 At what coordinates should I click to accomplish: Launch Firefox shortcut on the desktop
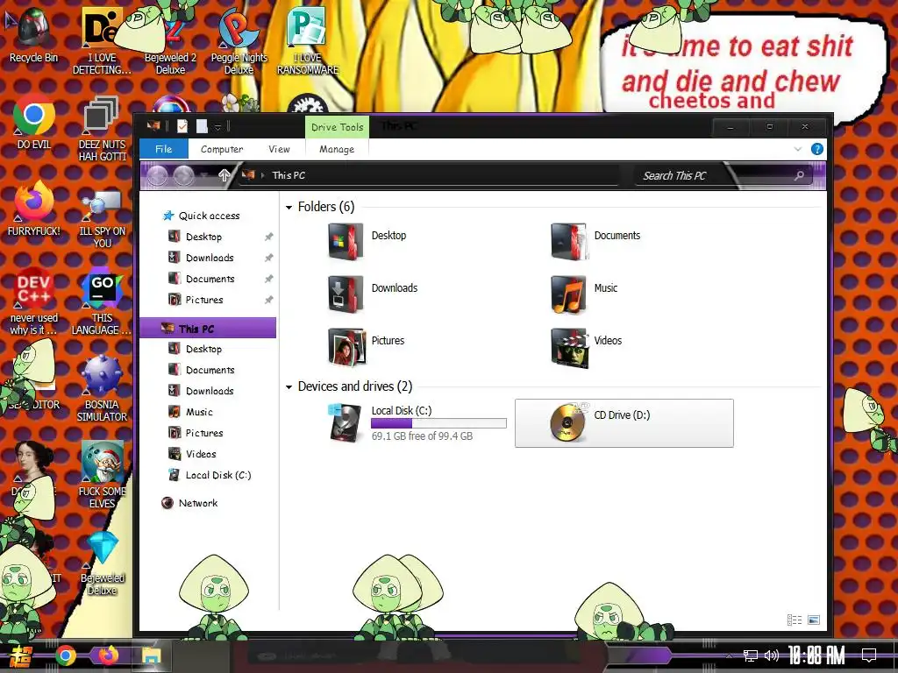point(34,209)
